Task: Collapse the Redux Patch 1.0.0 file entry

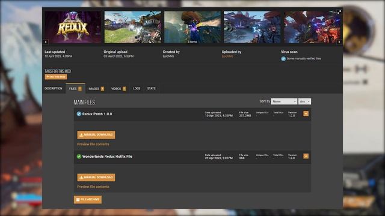Action: (306, 114)
